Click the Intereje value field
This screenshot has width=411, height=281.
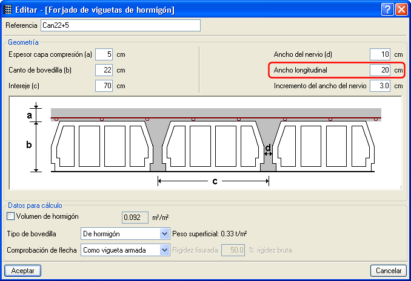pos(104,86)
